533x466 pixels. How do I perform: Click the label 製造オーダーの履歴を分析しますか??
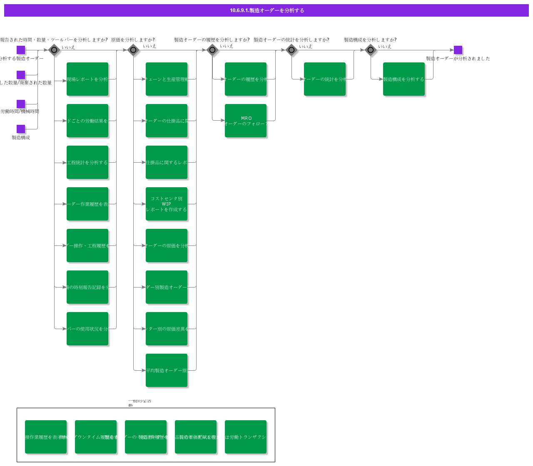(212, 40)
